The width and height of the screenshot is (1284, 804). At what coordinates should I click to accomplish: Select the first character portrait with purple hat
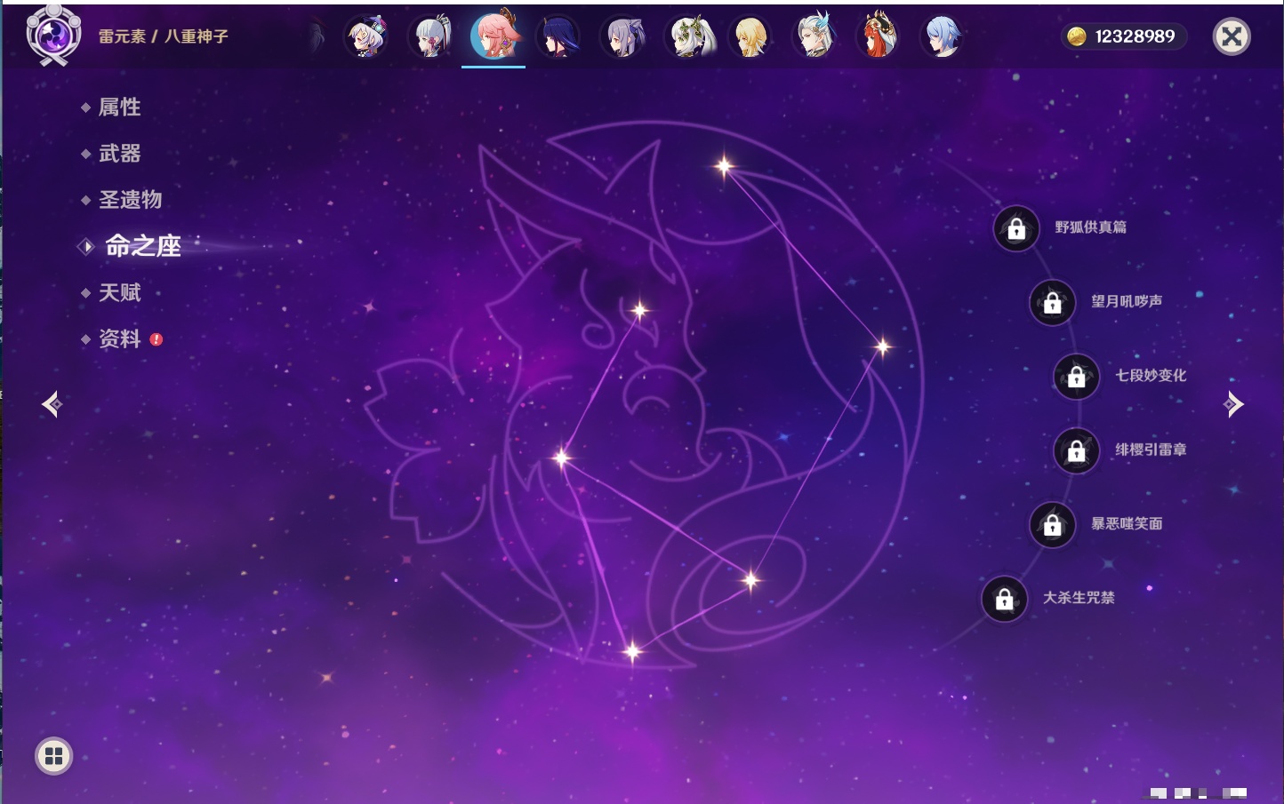[366, 36]
